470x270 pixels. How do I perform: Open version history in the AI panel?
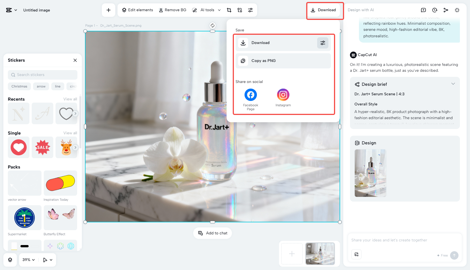pyautogui.click(x=434, y=10)
